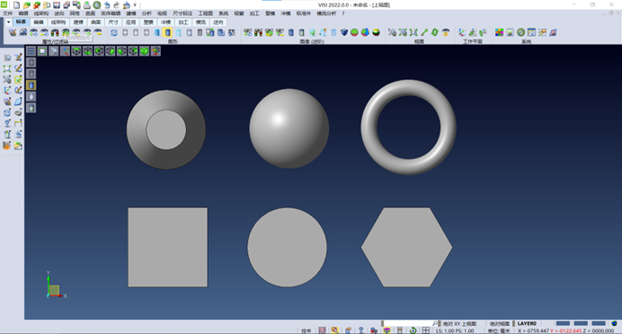Click the blue-green-red sphere render icon
622x334 pixels.
365,32
